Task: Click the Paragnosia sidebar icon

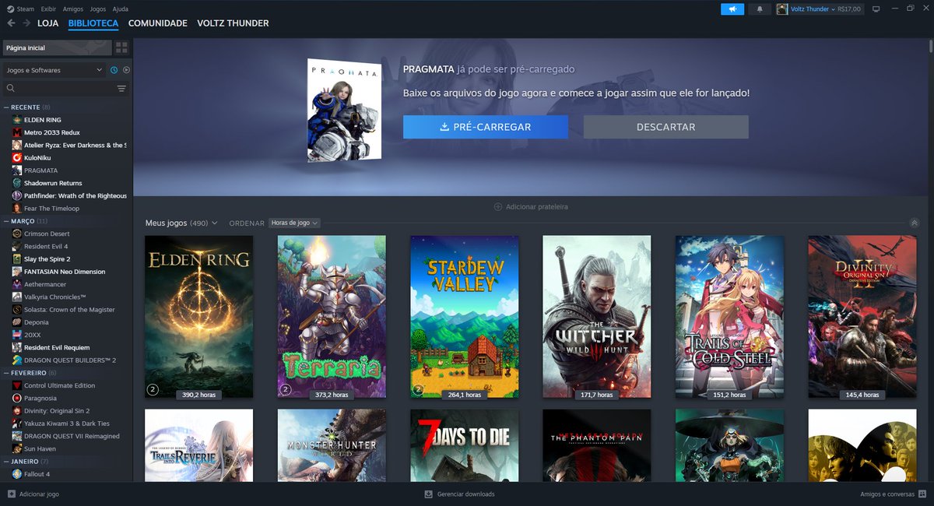Action: tap(17, 398)
